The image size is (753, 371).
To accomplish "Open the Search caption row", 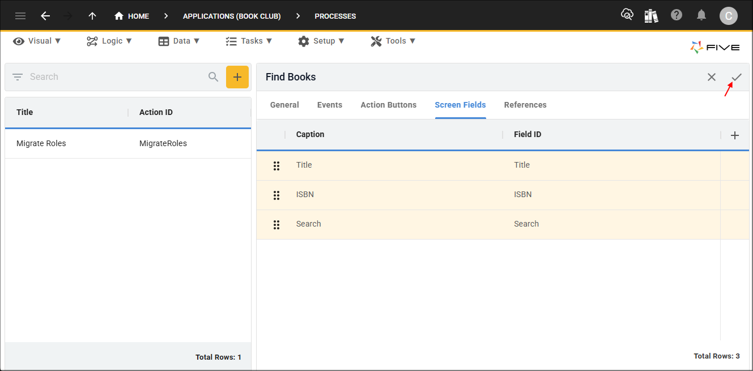I will pyautogui.click(x=309, y=224).
